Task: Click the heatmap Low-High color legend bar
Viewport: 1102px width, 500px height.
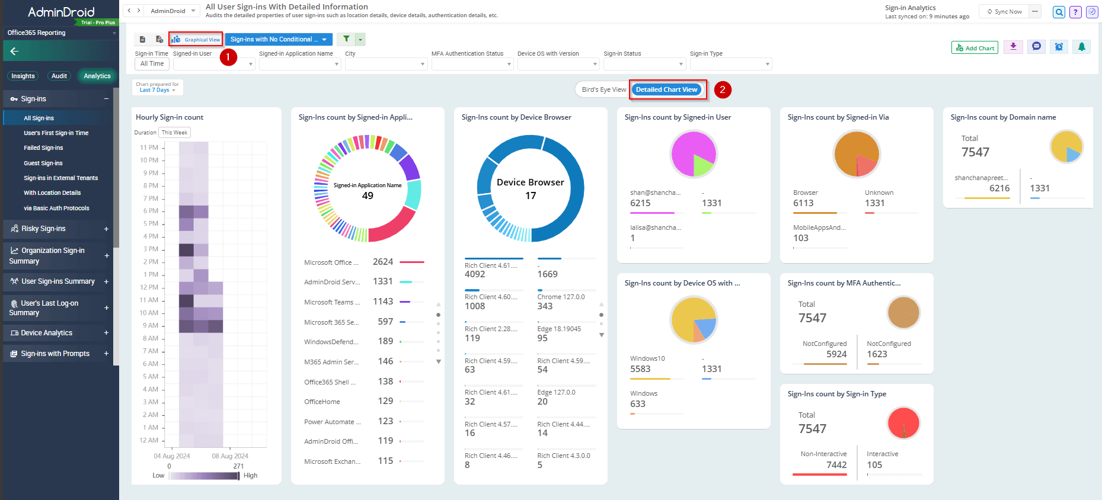Action: pos(204,476)
